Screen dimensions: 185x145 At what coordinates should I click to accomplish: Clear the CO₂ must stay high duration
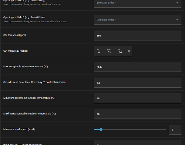pos(129,51)
